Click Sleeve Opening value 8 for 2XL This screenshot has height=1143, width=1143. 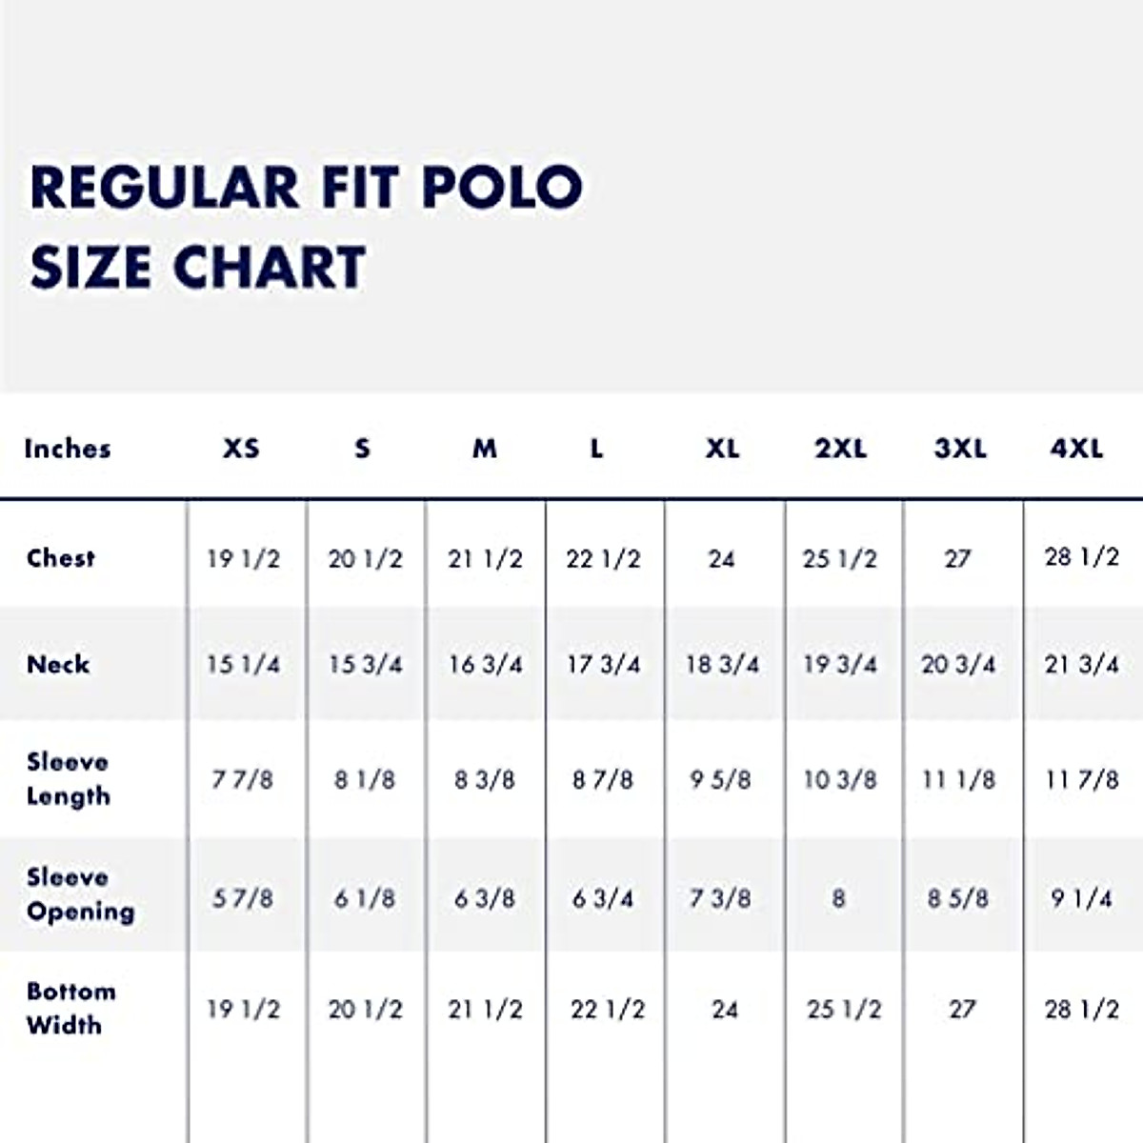pos(838,898)
